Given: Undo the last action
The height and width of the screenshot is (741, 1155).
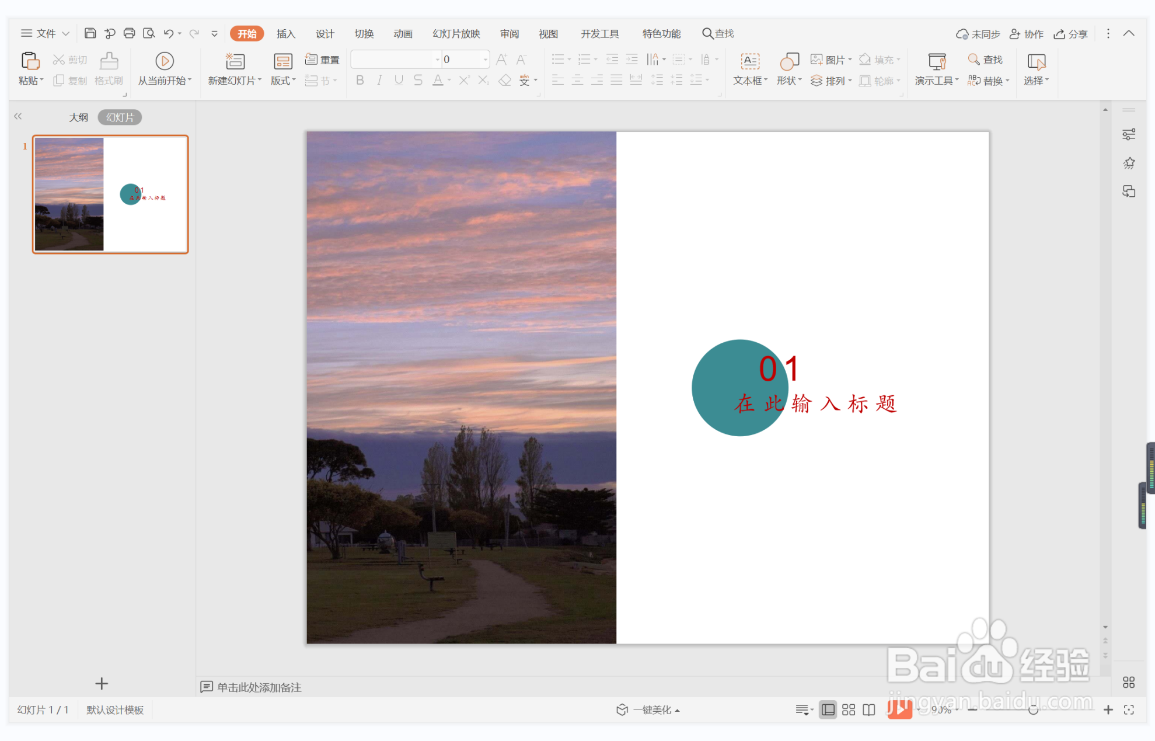Looking at the screenshot, I should pos(168,33).
